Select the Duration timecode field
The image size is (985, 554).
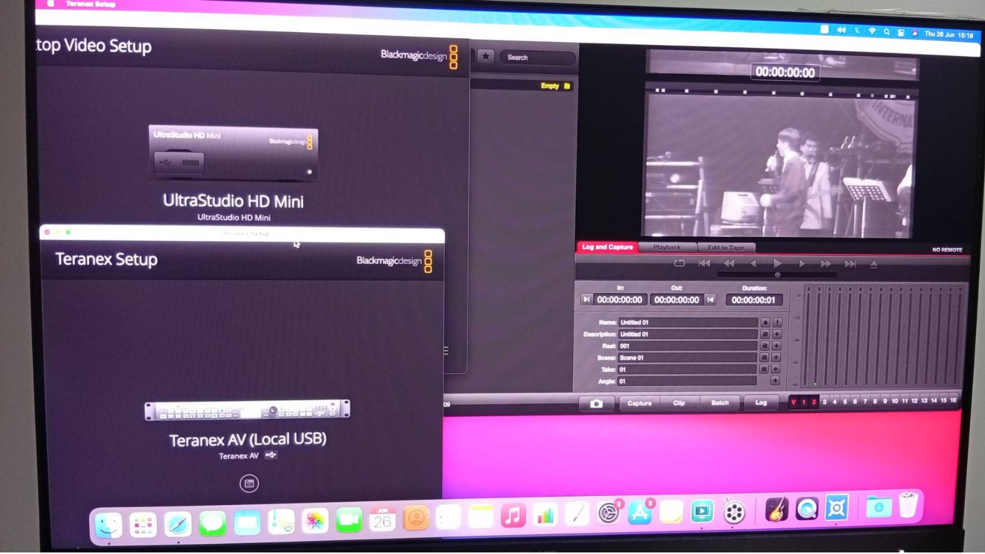753,300
